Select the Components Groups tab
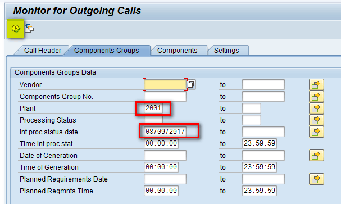Image resolution: width=341 pixels, height=204 pixels. coord(106,51)
